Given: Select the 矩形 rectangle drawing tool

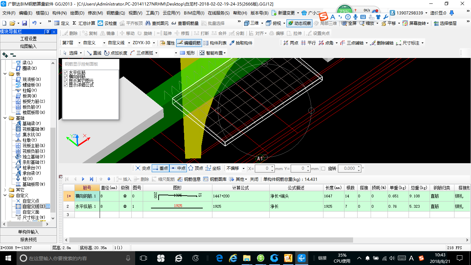Looking at the screenshot, I should coord(188,53).
